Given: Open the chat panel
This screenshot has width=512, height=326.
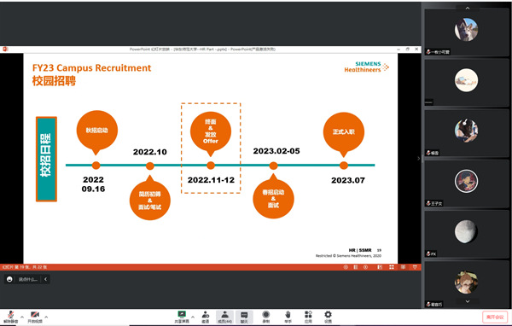Looking at the screenshot, I should pyautogui.click(x=244, y=317).
